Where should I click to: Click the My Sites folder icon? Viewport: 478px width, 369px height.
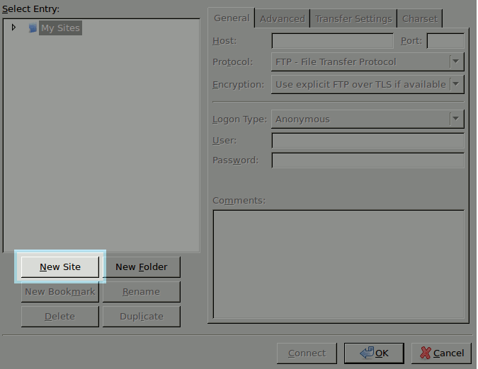[33, 28]
